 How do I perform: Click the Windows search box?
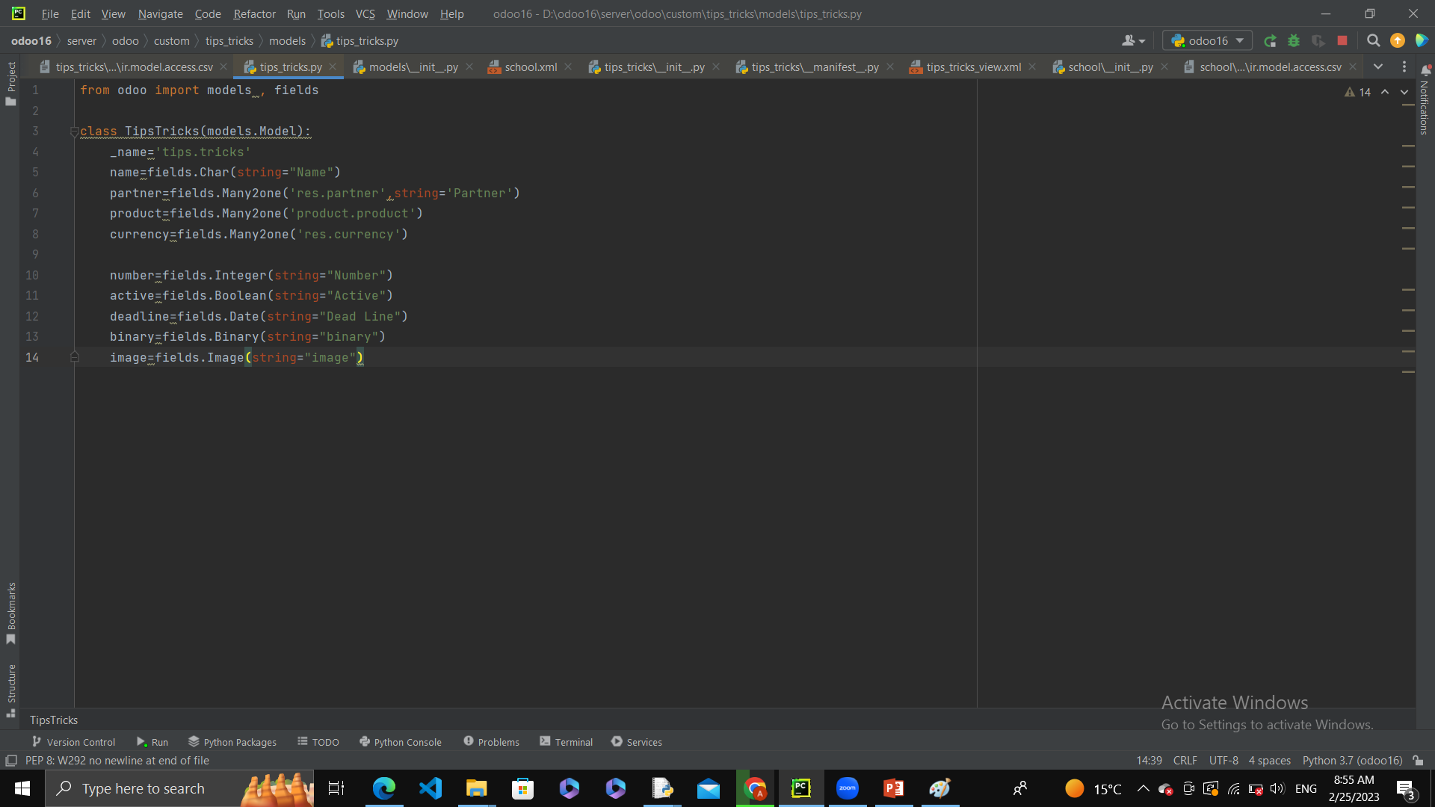point(179,788)
